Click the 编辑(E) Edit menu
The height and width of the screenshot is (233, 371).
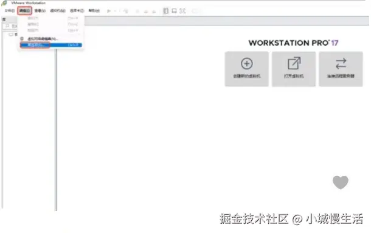click(x=24, y=11)
